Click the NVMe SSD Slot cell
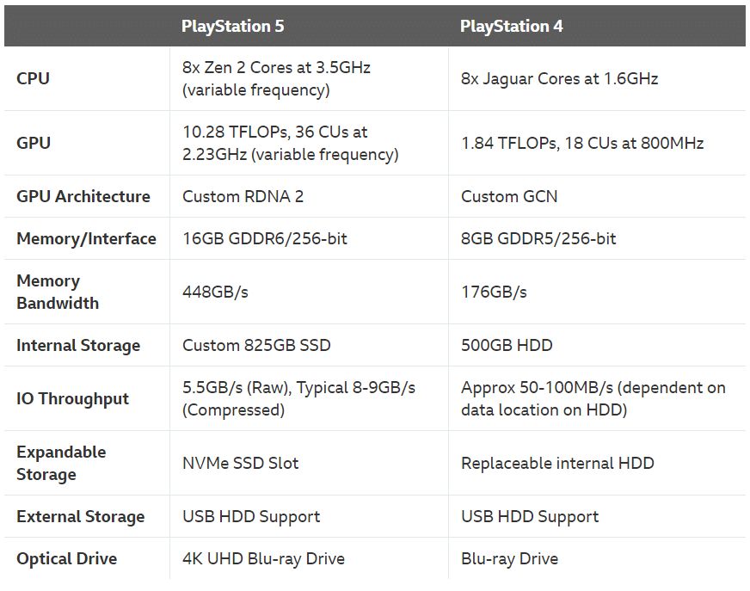The width and height of the screenshot is (750, 591). click(241, 463)
